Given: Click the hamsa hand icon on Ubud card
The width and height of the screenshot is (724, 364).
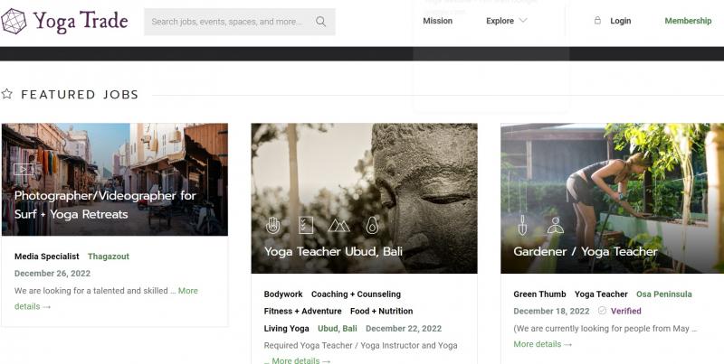Looking at the screenshot, I should [x=273, y=225].
